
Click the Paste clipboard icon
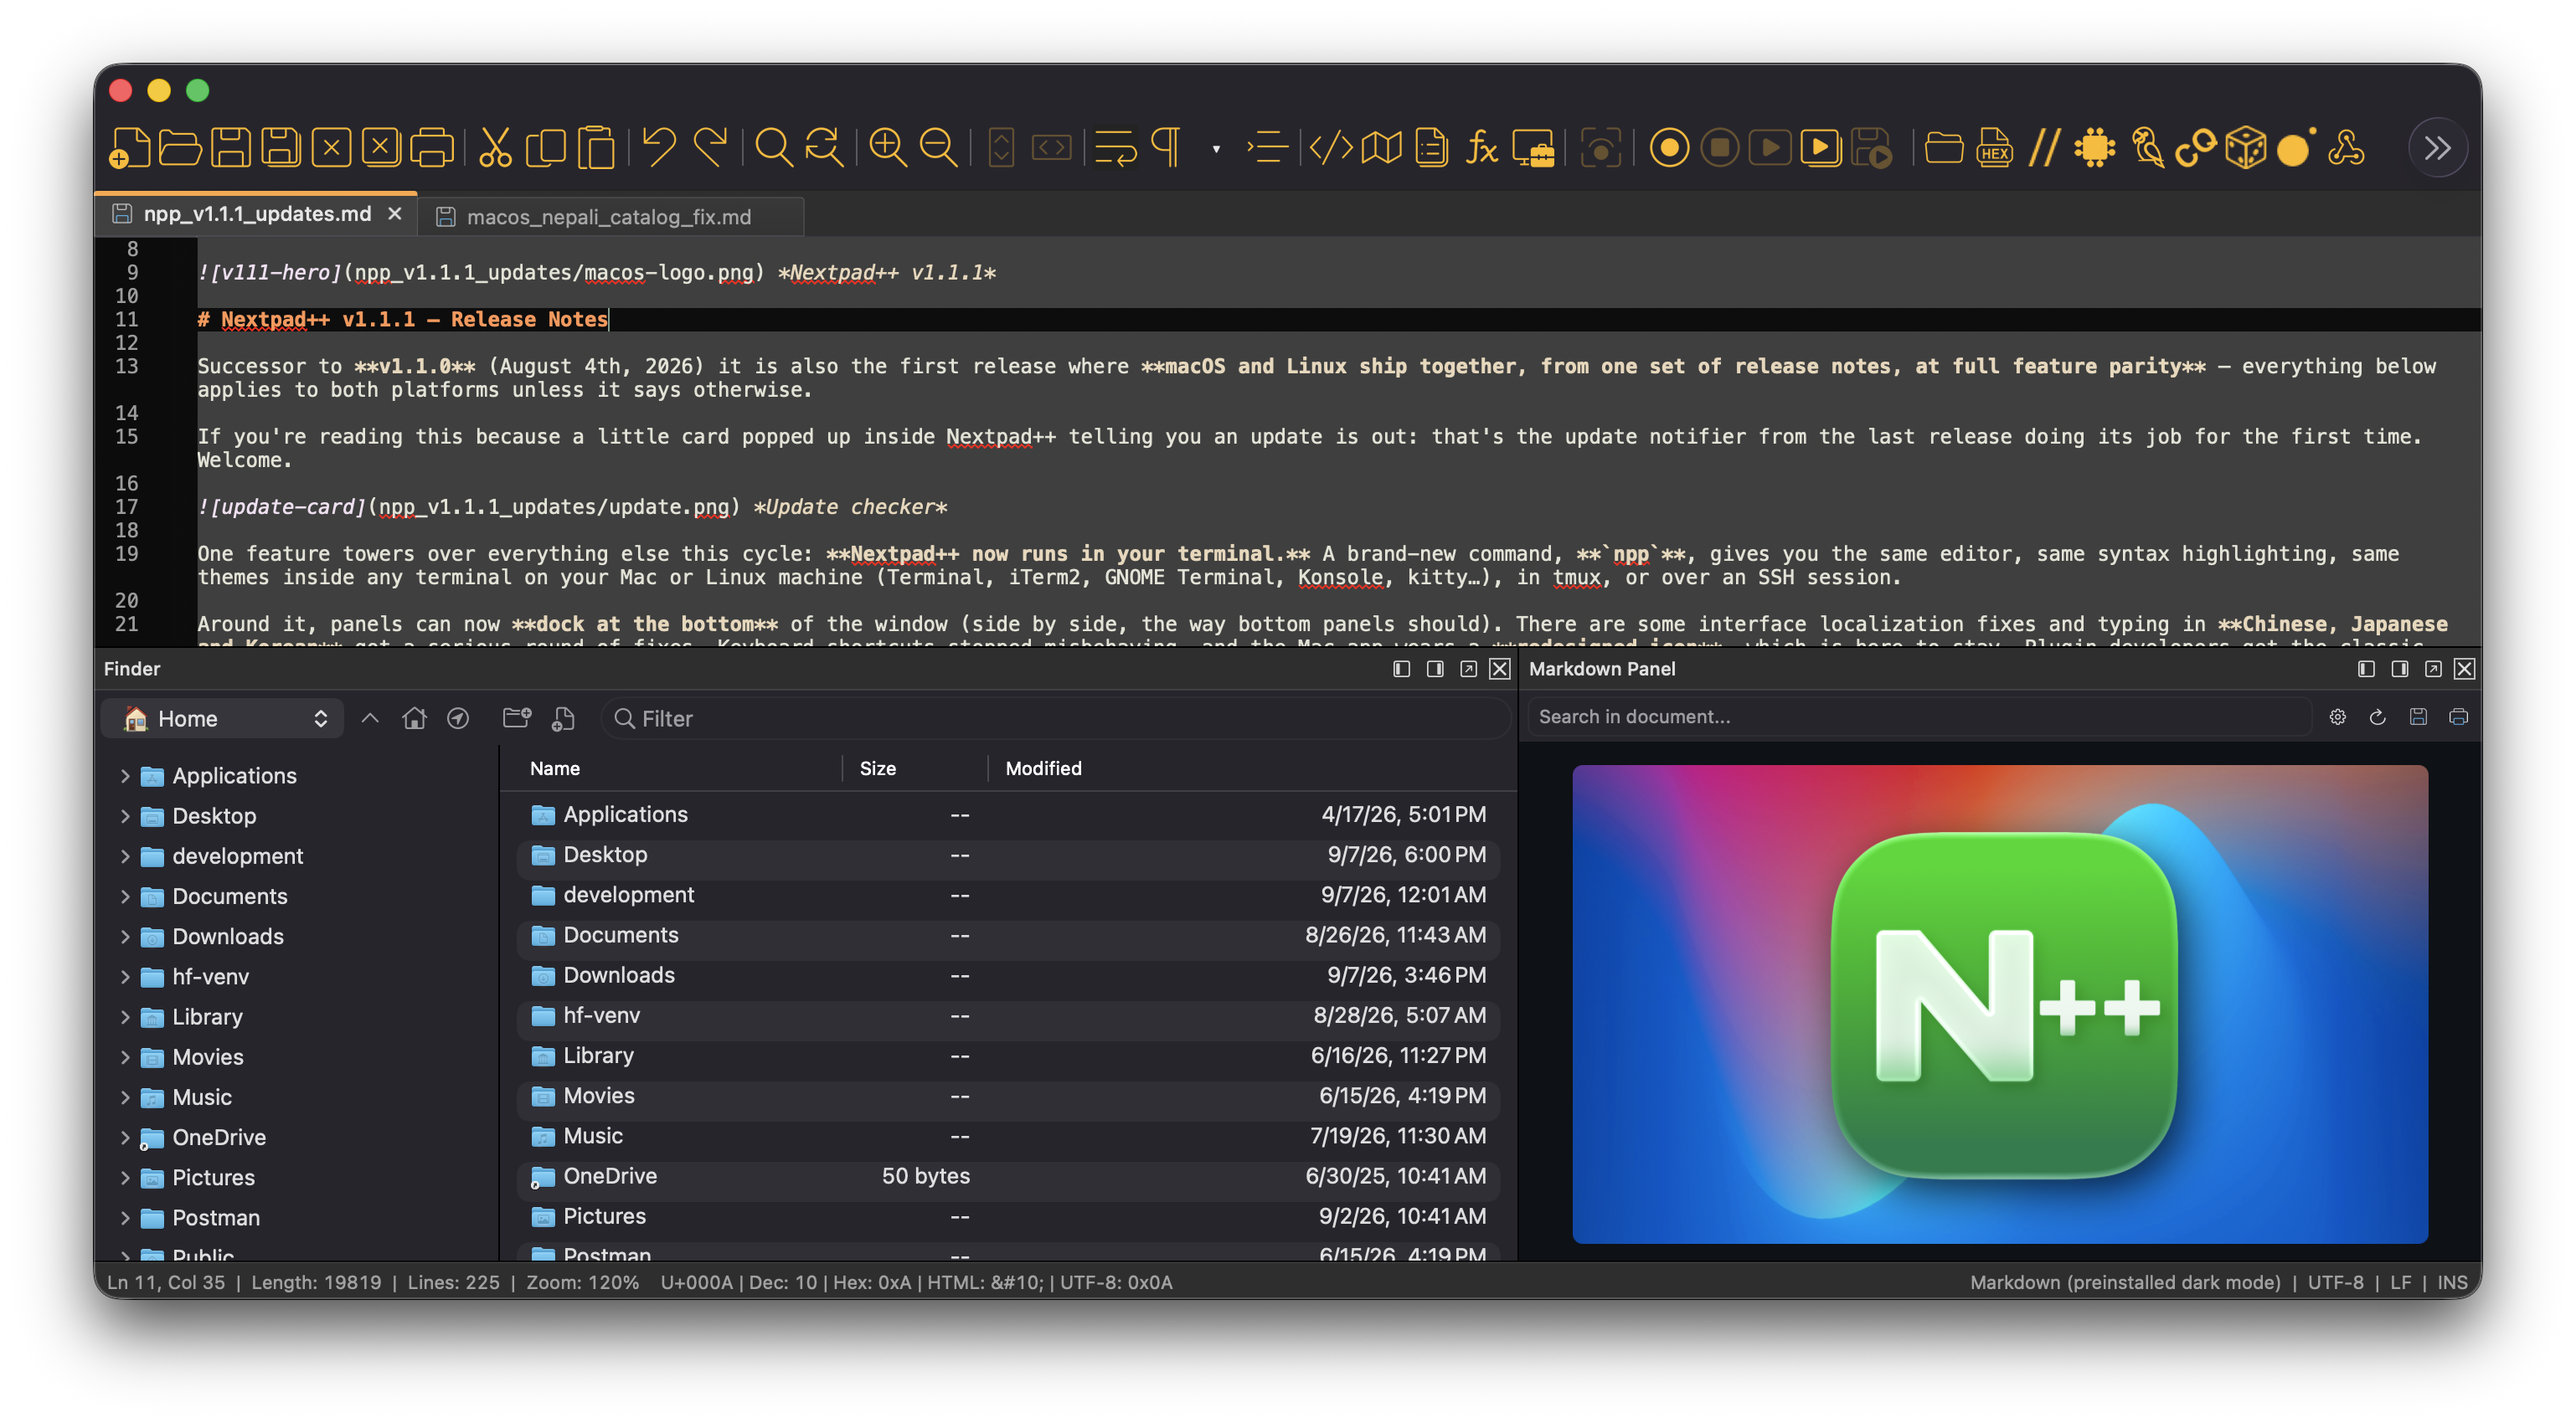[596, 148]
